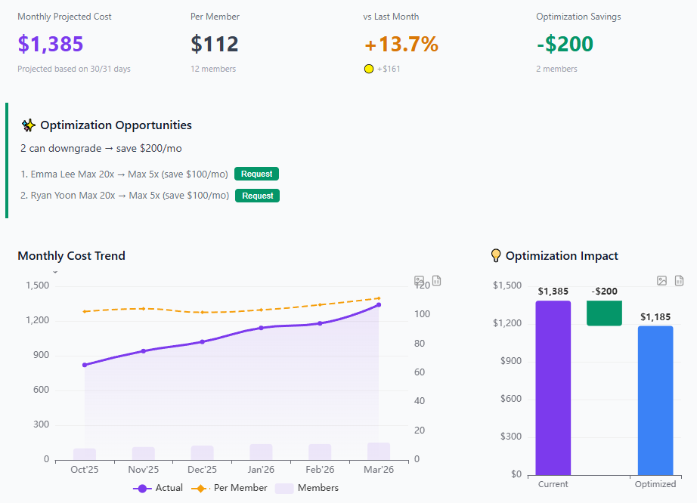Image resolution: width=697 pixels, height=503 pixels.
Task: Open data view for Optimization Impact chart
Action: (x=679, y=281)
